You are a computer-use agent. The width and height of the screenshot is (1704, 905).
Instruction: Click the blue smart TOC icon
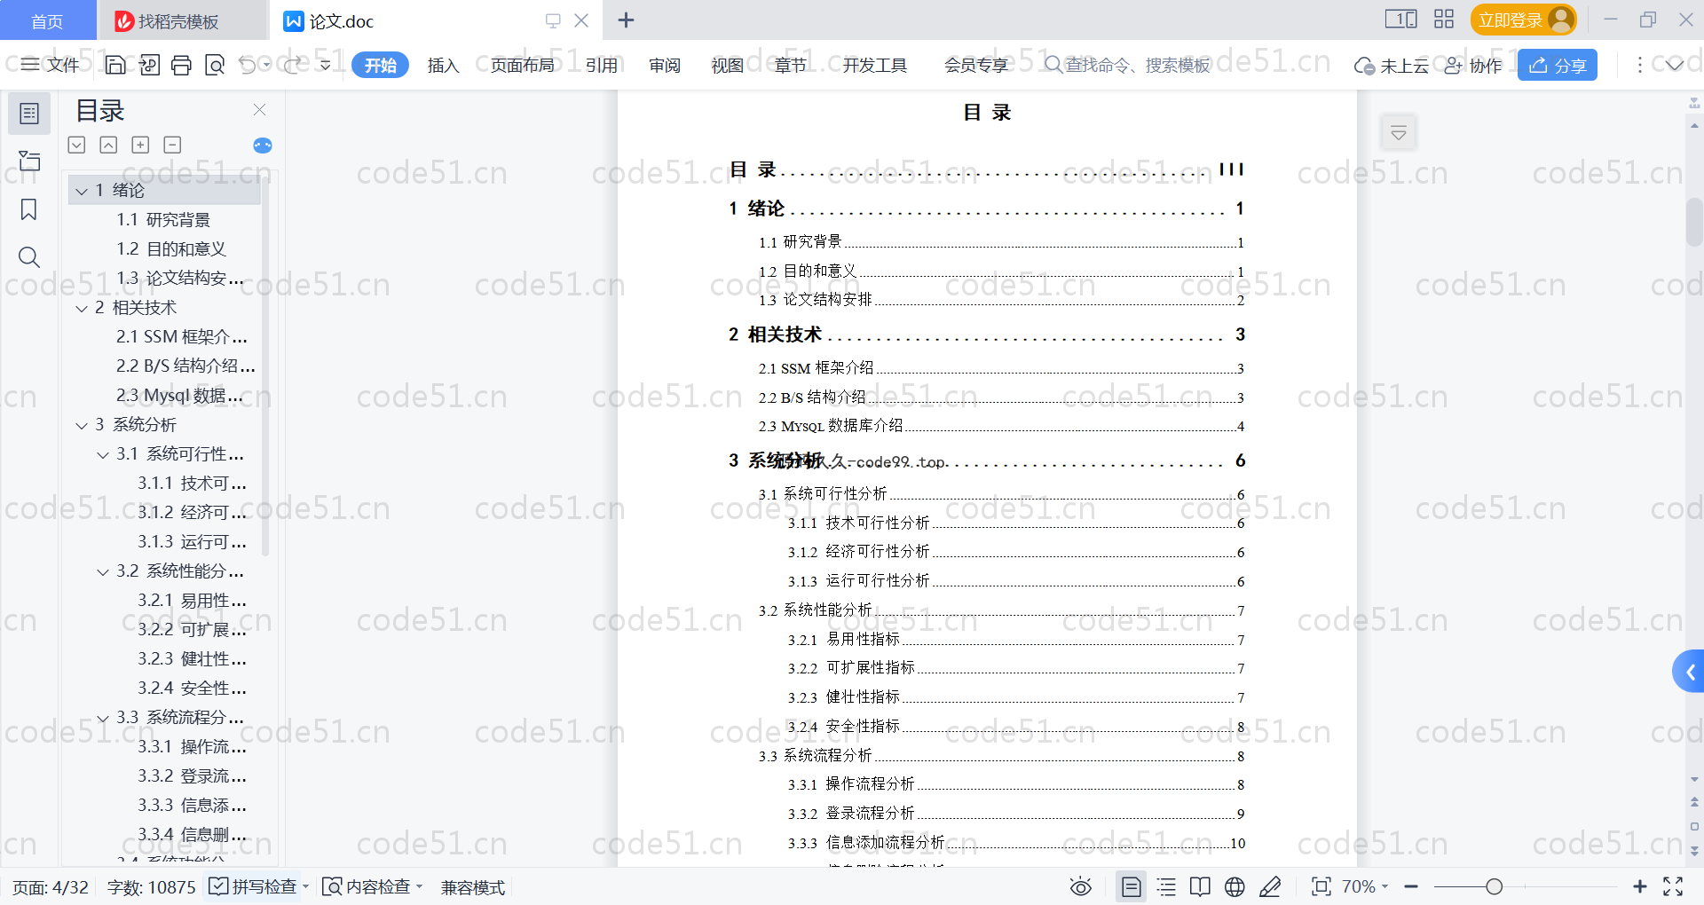click(x=263, y=146)
